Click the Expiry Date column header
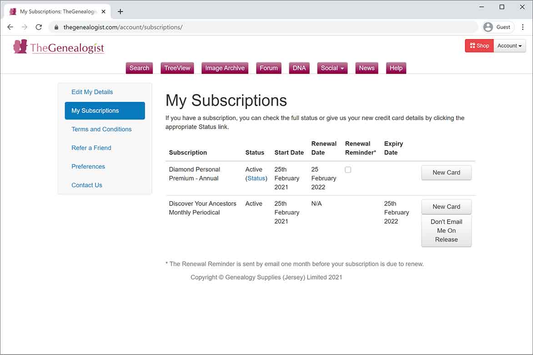 pyautogui.click(x=394, y=148)
